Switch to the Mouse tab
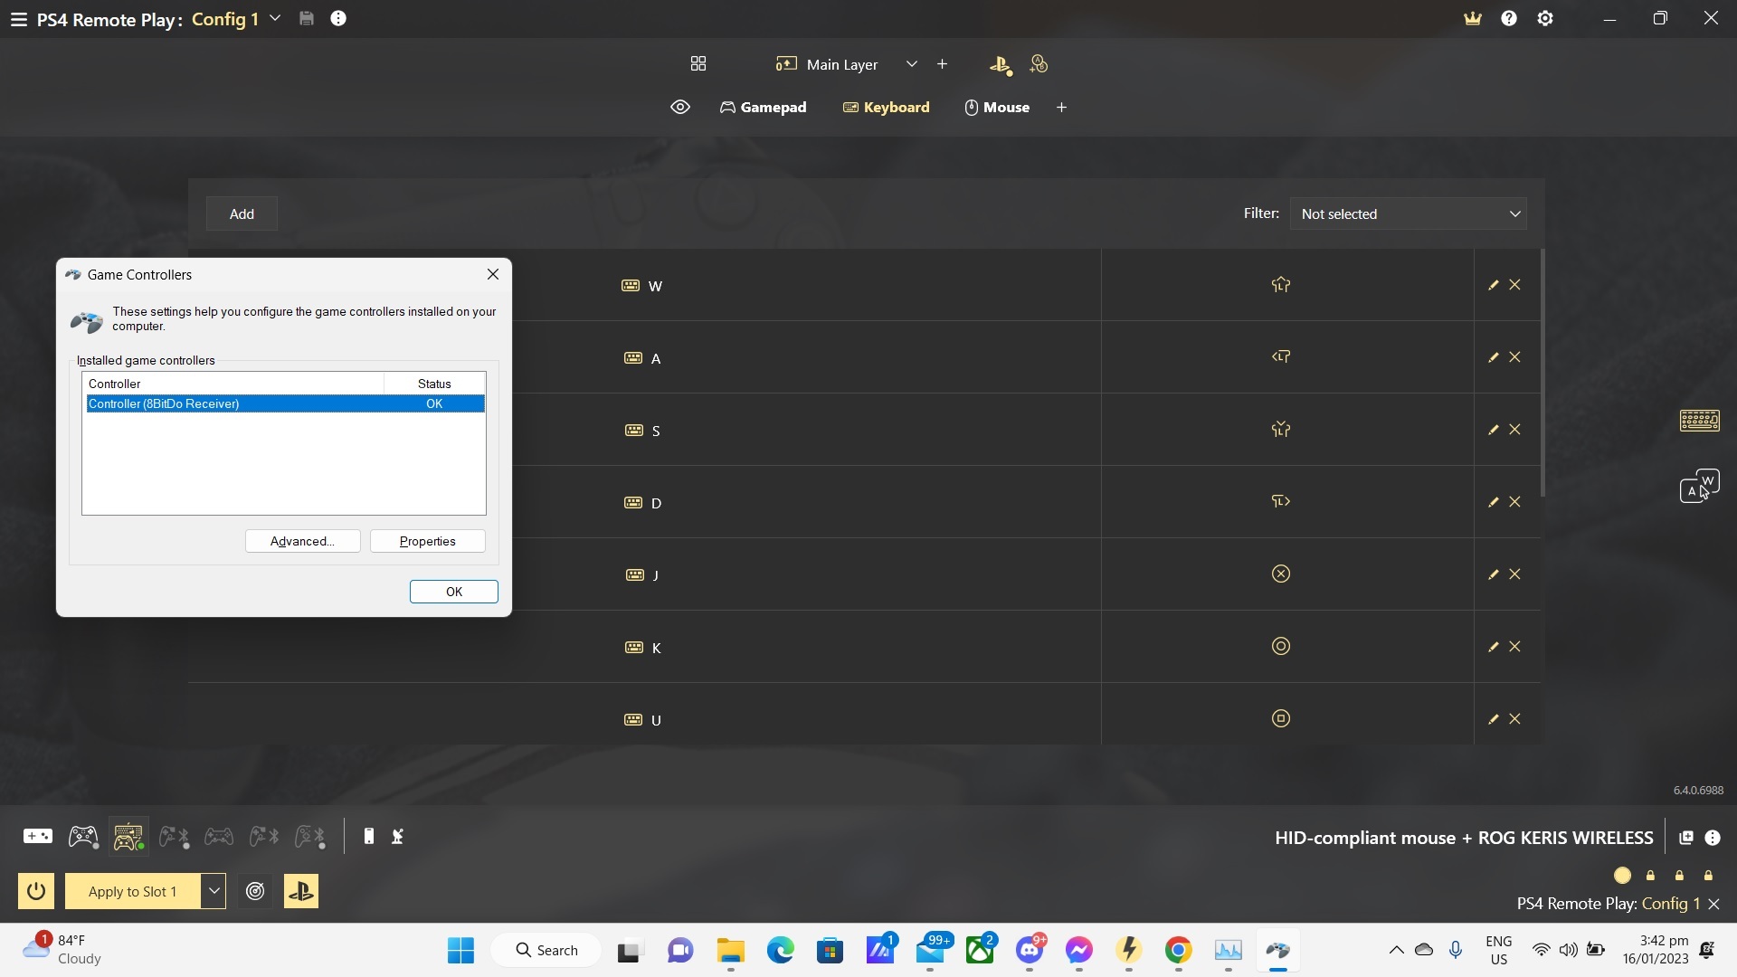This screenshot has width=1737, height=977. click(x=997, y=108)
